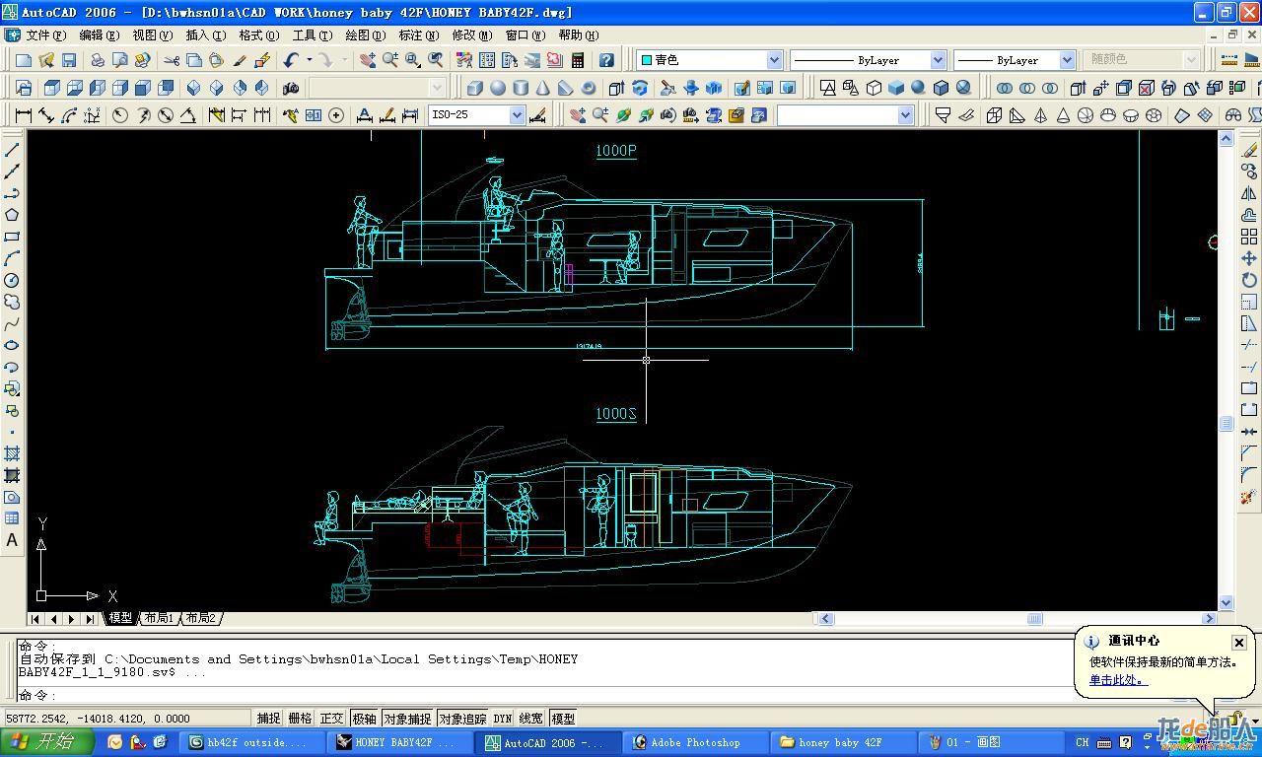Open the 绘图(D) menu

(366, 34)
